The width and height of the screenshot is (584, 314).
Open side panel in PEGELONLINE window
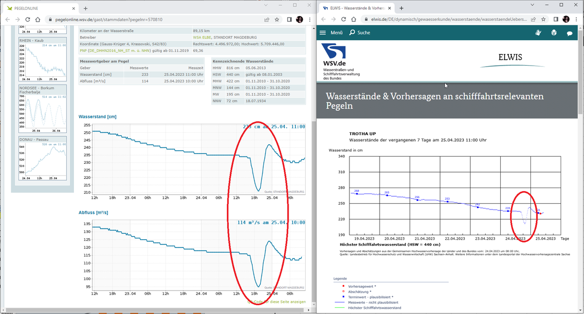point(290,19)
